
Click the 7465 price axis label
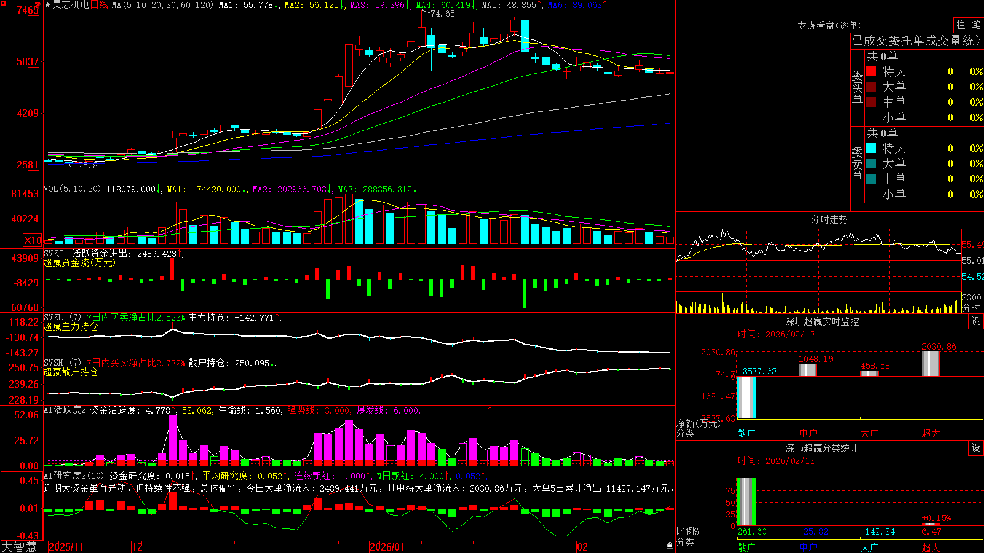point(28,10)
